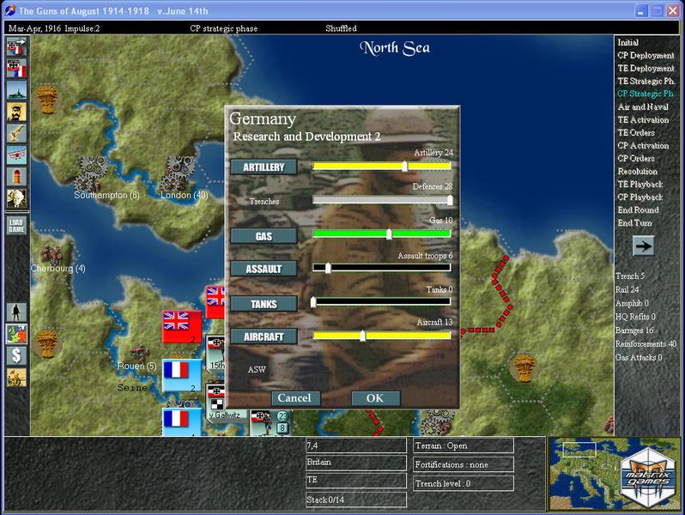Confirm research with the OK button
This screenshot has height=515, width=685.
[x=375, y=398]
